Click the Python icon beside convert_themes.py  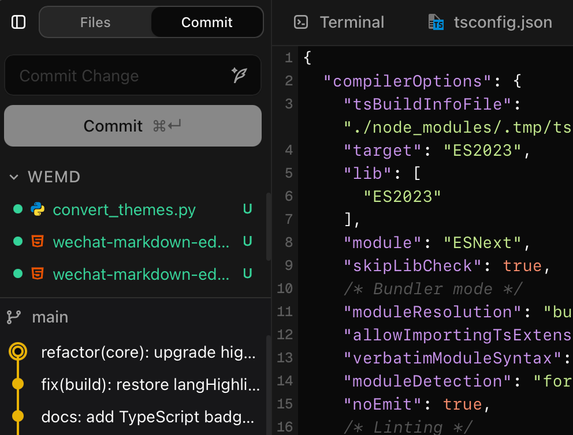click(37, 209)
